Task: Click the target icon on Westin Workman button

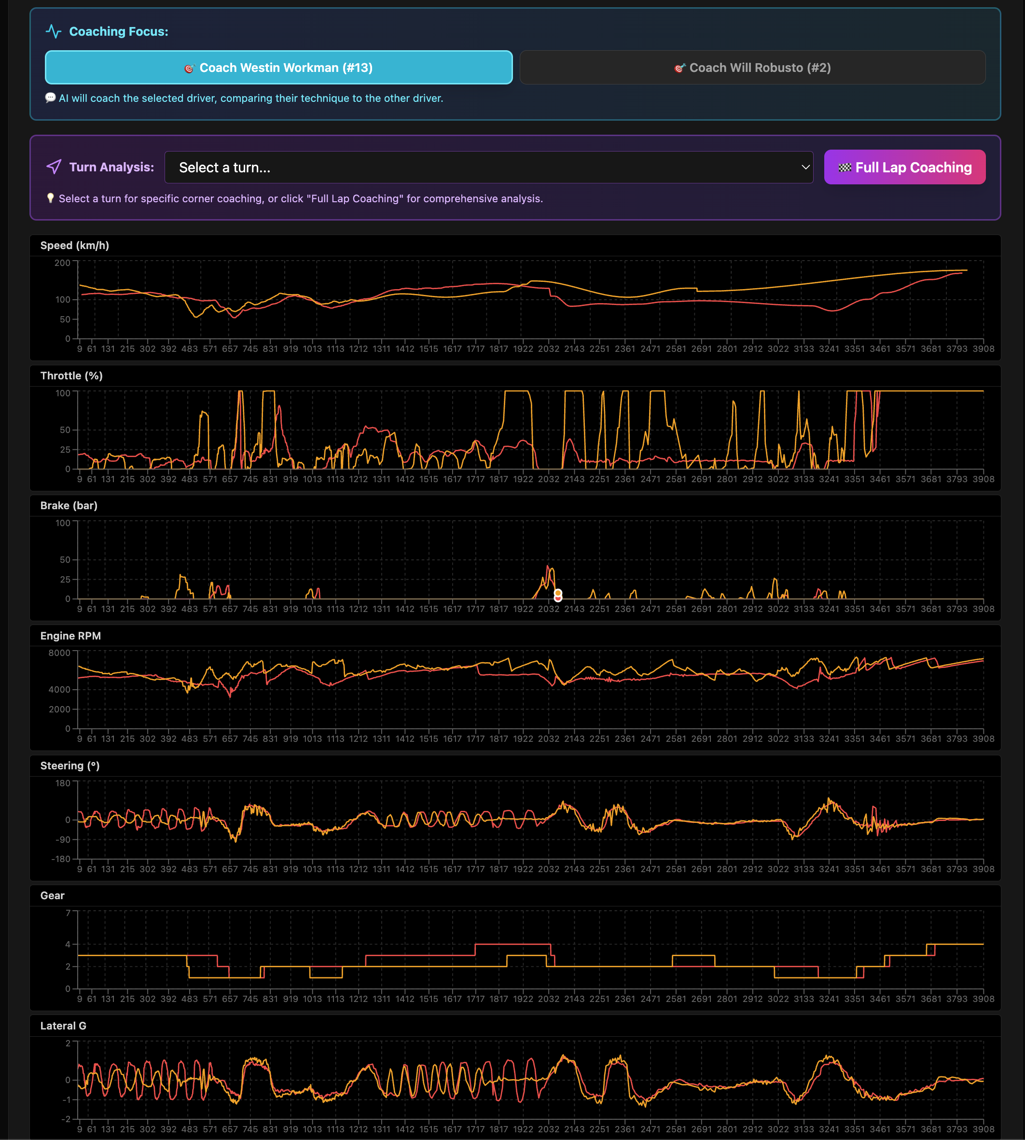Action: coord(189,68)
